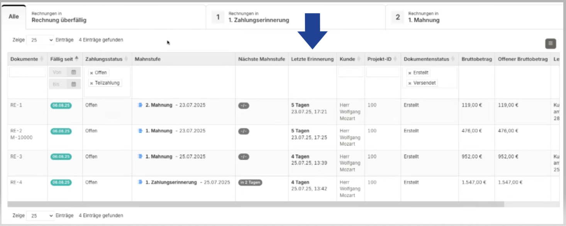Open calendar picker for 'Von' date
Screen dimensions: 566x226
[73, 72]
